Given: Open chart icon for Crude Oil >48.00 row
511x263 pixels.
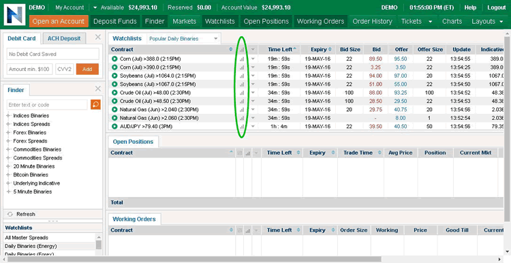Looking at the screenshot, I should [241, 93].
